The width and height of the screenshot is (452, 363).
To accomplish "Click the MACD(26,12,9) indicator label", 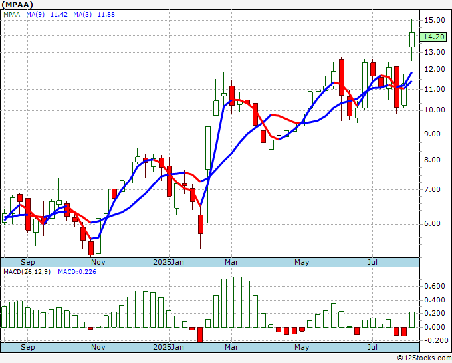I will click(27, 272).
